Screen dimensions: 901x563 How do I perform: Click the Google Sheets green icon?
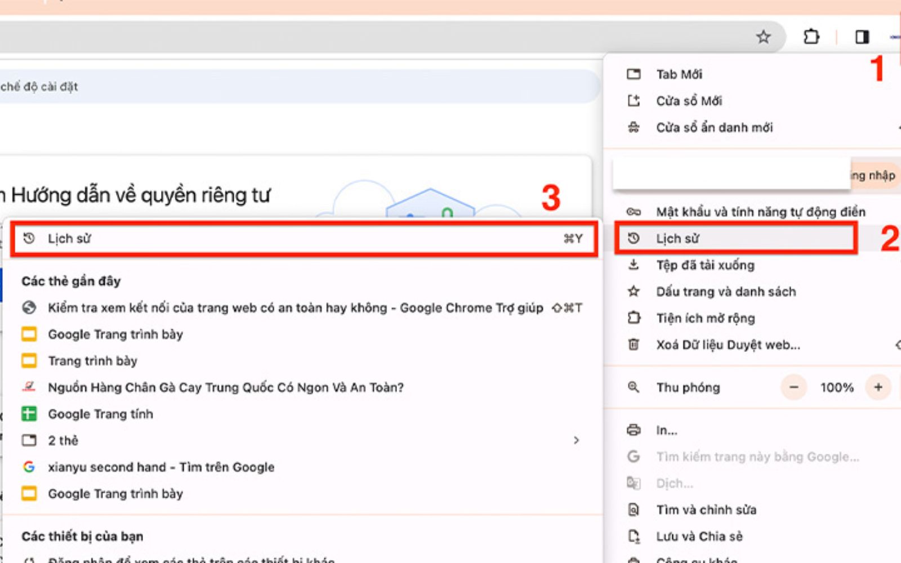[29, 414]
